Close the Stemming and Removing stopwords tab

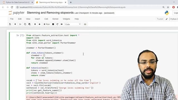pos(66,2)
